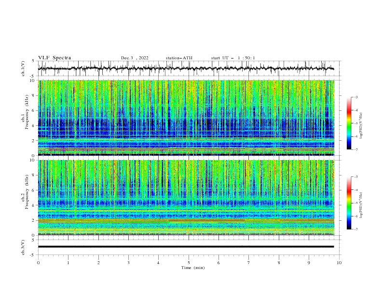The image size is (382, 295).
Task: Click the "-3" tick of upper colorbar
Action: coord(355,97)
